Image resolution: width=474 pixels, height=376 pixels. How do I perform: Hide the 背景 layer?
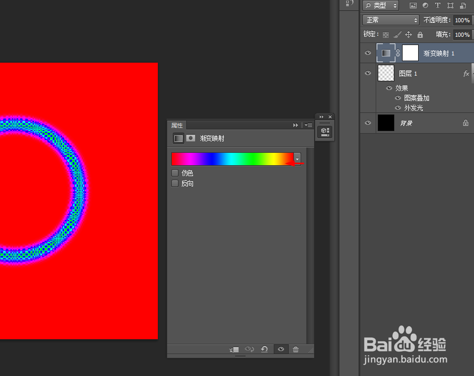pos(368,123)
